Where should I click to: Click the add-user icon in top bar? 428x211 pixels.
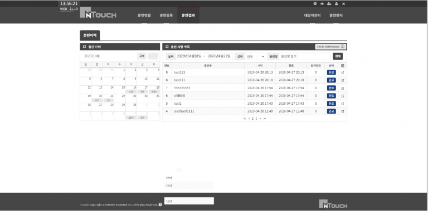coord(329,4)
